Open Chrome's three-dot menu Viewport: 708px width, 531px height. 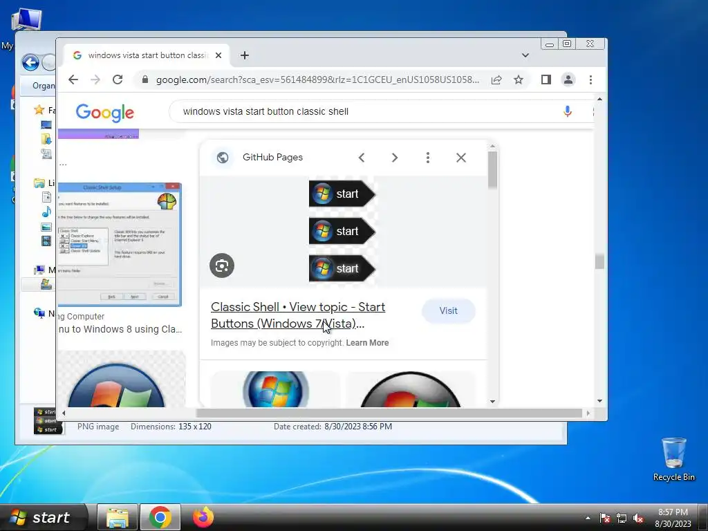point(590,80)
